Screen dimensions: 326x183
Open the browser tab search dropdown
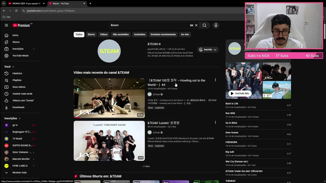pyautogui.click(x=4, y=4)
